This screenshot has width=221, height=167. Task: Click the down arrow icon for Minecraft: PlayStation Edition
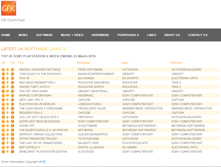tap(7, 152)
